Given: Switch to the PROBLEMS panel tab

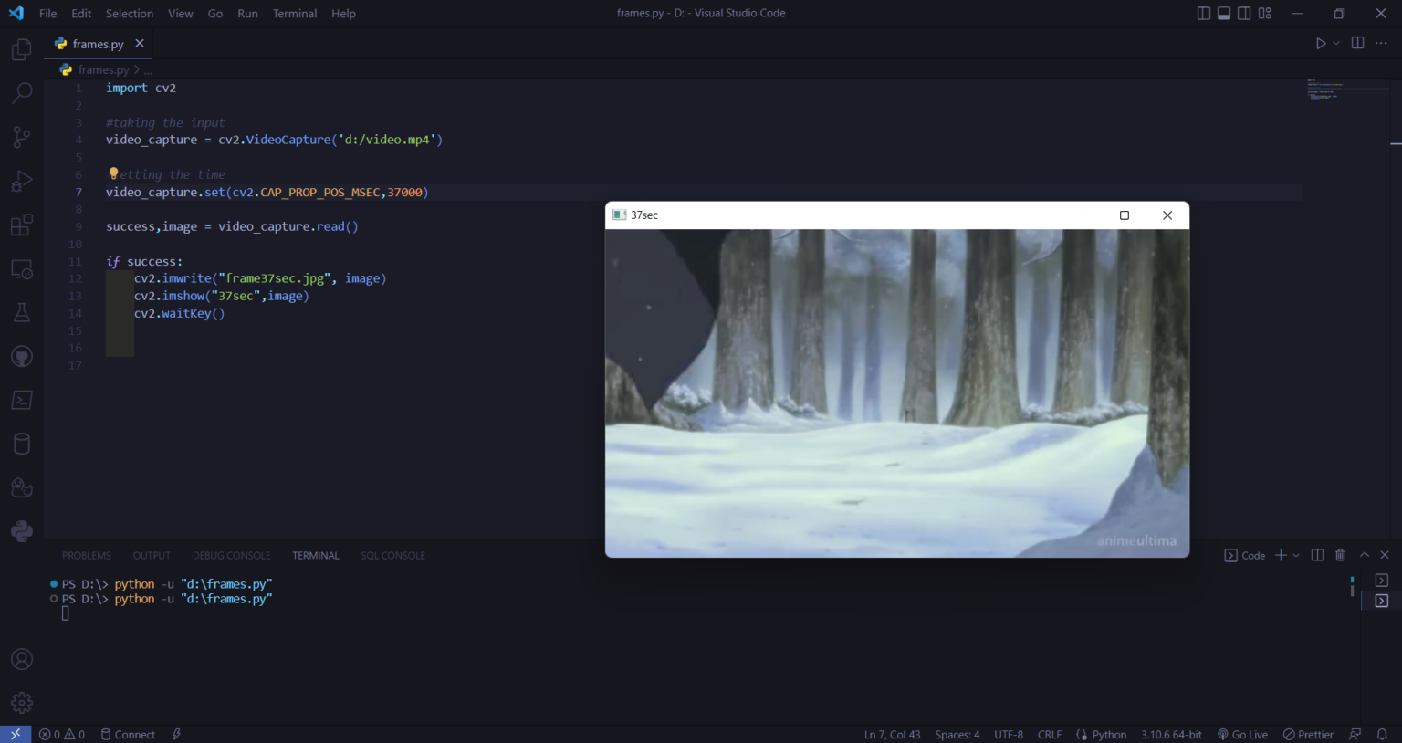Looking at the screenshot, I should point(87,555).
